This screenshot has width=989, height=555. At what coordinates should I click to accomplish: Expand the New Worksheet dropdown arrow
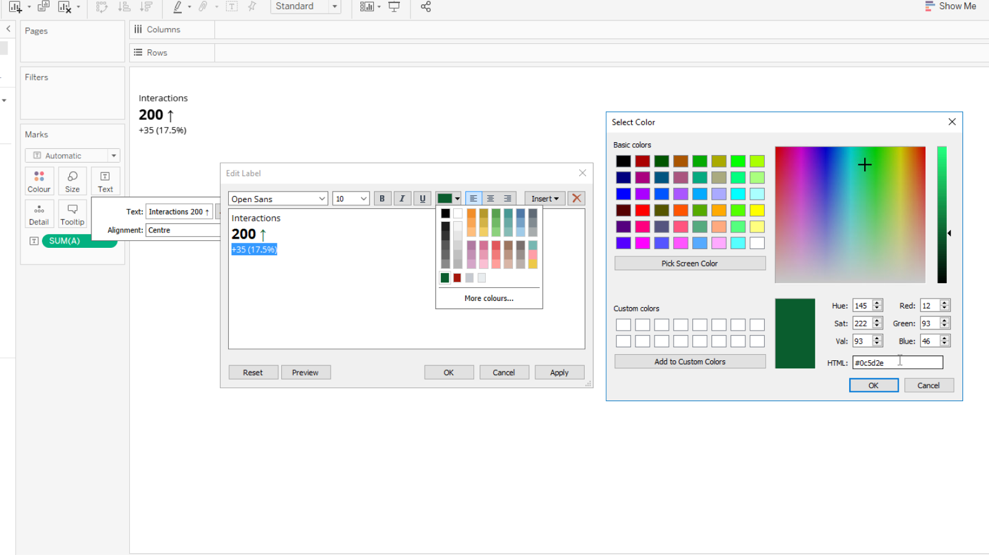[29, 7]
